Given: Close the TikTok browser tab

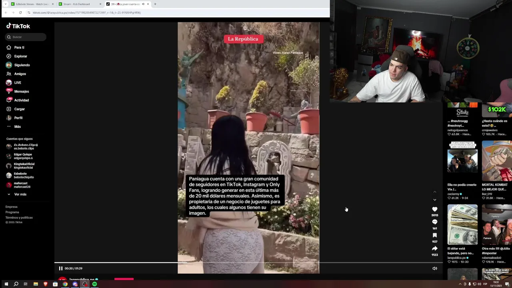Looking at the screenshot, I should (148, 4).
